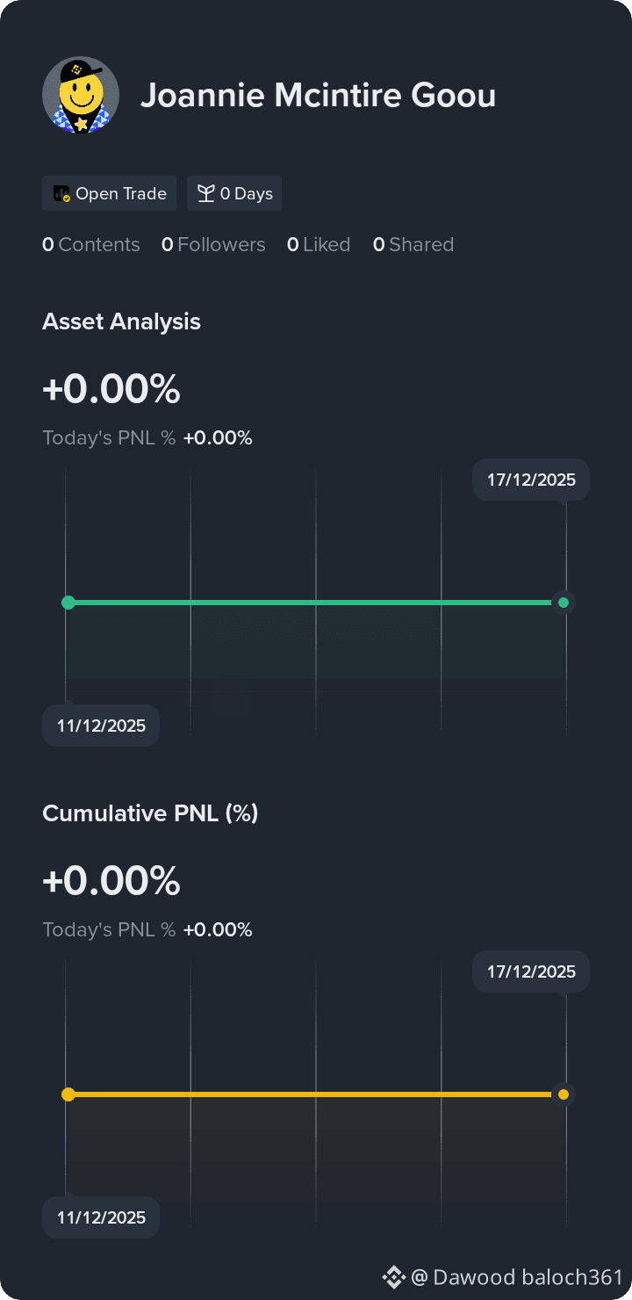Select the yellow end point on PNL chart
This screenshot has height=1300, width=632.
pos(564,1094)
